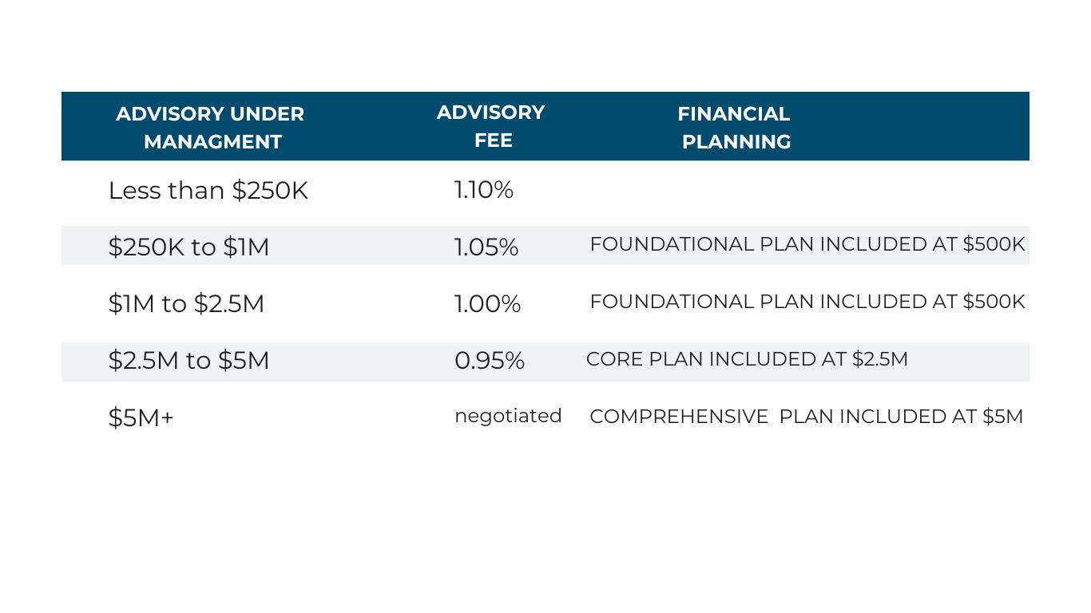Viewport: 1091px width, 613px height.
Task: Click the Advisory Fee column header
Action: [x=491, y=126]
